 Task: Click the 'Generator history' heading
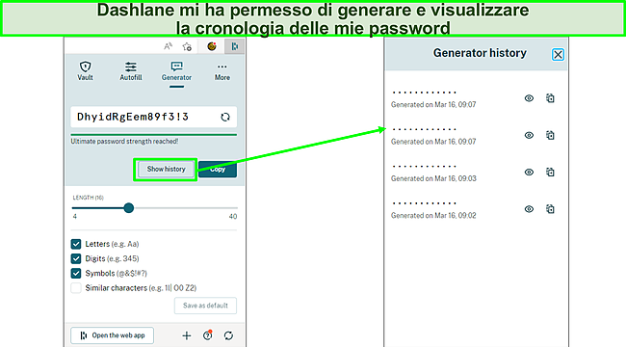480,53
